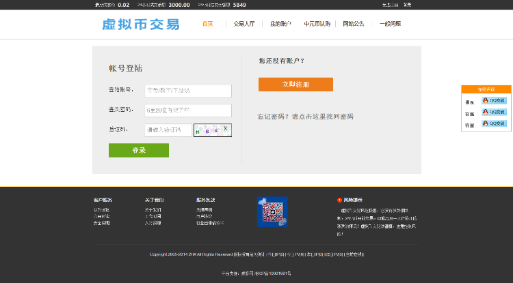
Task: Click the orange 立即注册 button
Action: coord(295,85)
